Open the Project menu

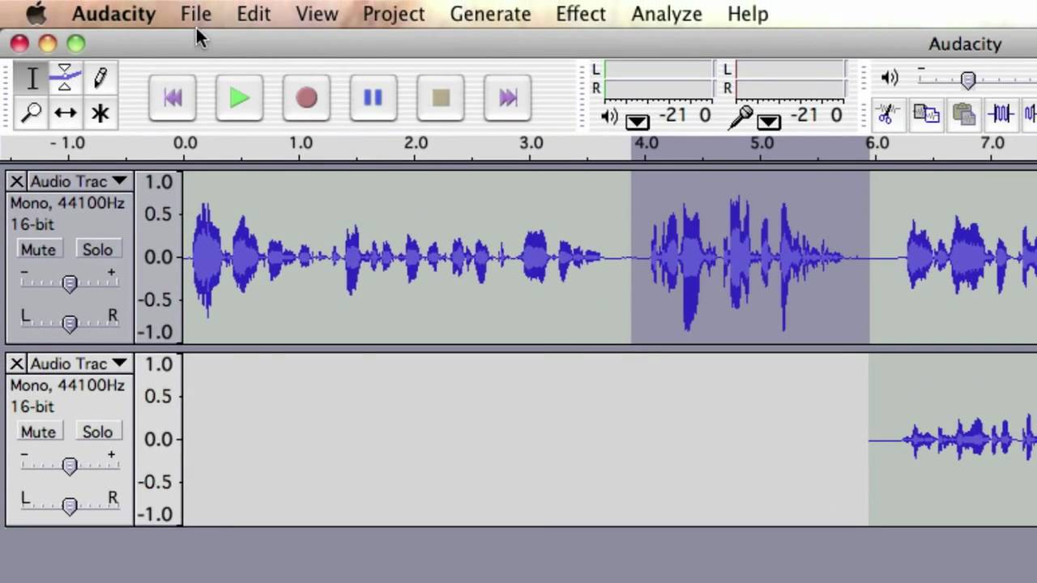click(394, 14)
